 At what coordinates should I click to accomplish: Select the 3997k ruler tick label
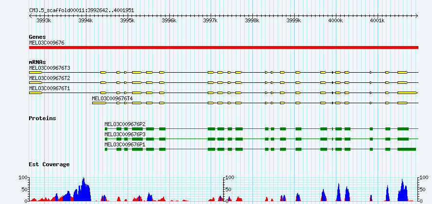point(211,21)
